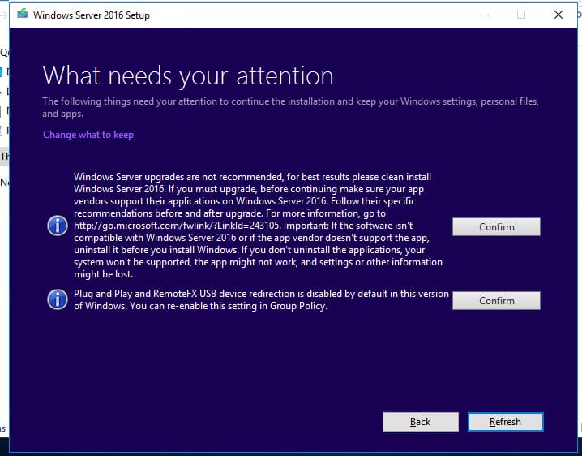This screenshot has width=582, height=456.
Task: Go back with the Back button
Action: coord(421,422)
